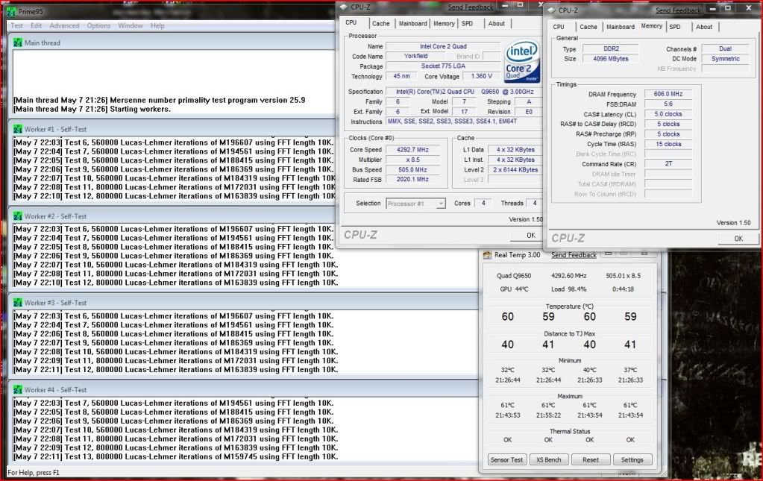Switch to Mainboard tab in second CPU-Z window

[x=621, y=27]
